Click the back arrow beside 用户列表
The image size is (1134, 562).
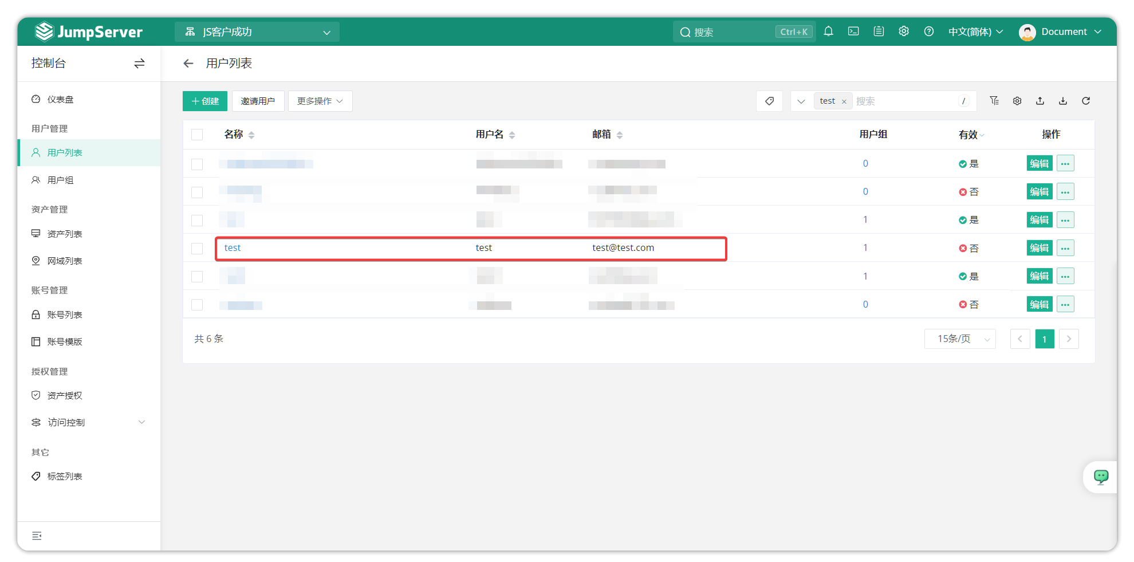188,63
